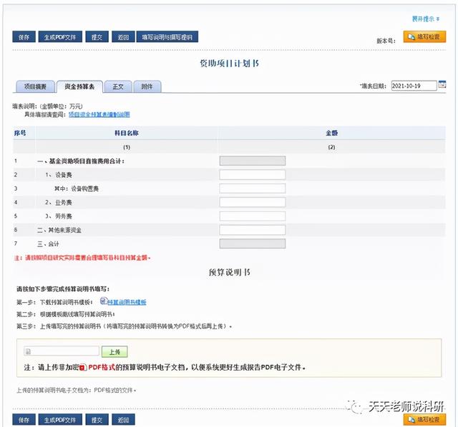Expand the 展开提示 link

pyautogui.click(x=426, y=19)
